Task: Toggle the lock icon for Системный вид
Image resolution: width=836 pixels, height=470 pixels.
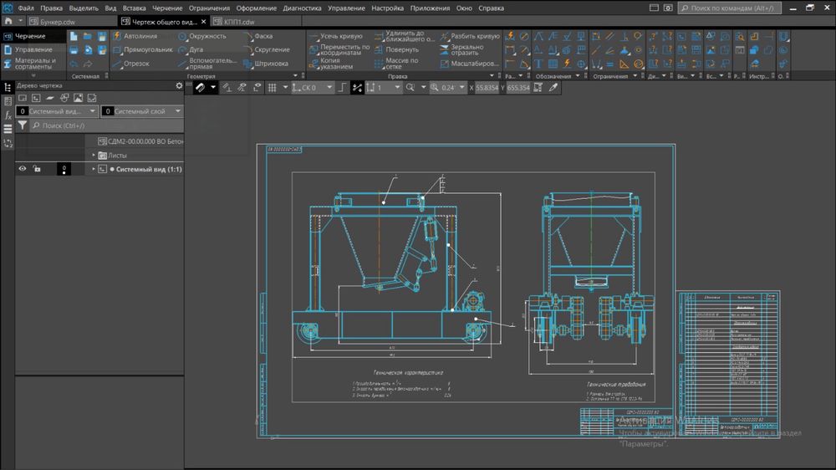Action: tap(37, 169)
